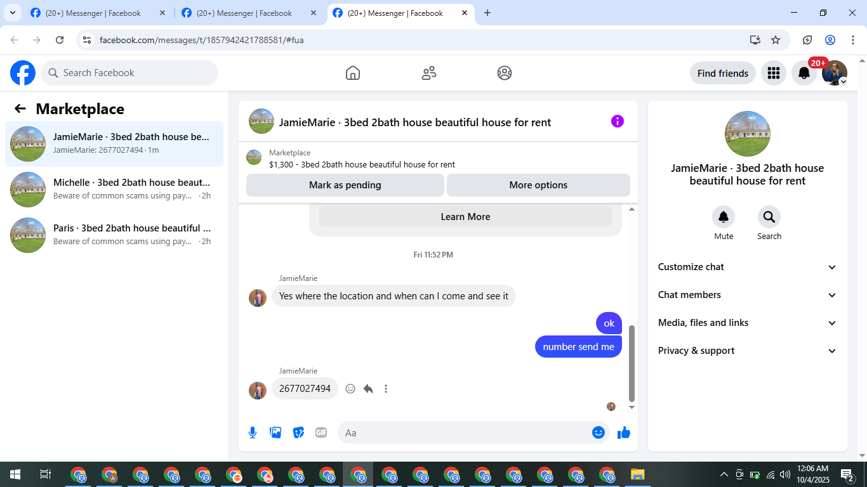867x487 pixels.
Task: Open File Explorer from the taskbar
Action: pyautogui.click(x=638, y=474)
